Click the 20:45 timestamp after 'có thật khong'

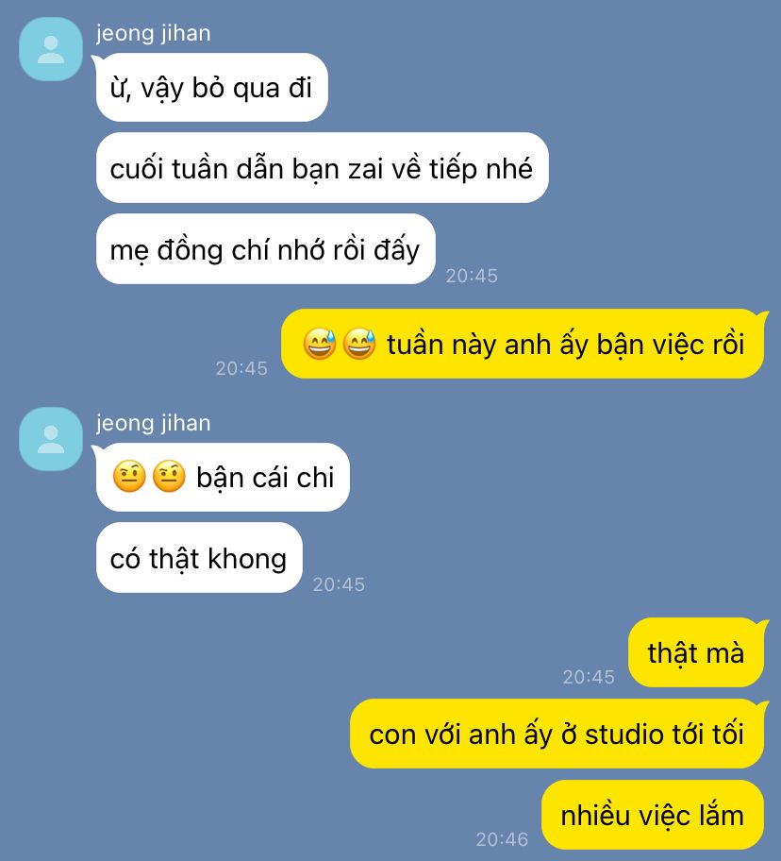[x=339, y=584]
